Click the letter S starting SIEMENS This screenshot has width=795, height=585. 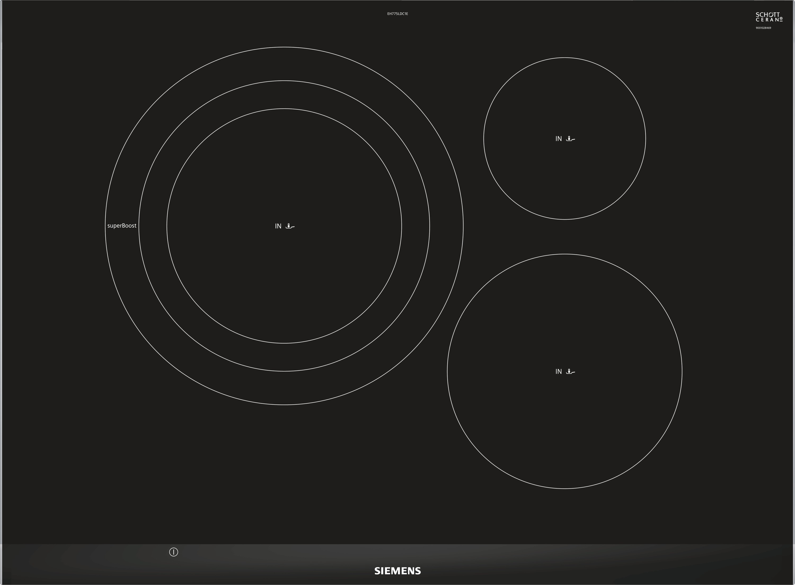(x=377, y=571)
